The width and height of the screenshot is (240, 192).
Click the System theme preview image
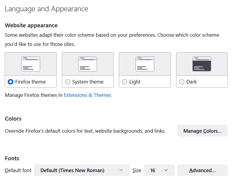click(88, 64)
